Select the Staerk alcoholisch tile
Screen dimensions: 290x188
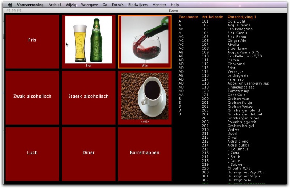[88, 97]
